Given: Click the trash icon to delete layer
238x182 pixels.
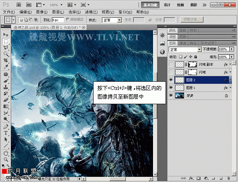Looking at the screenshot, I should pyautogui.click(x=228, y=178).
